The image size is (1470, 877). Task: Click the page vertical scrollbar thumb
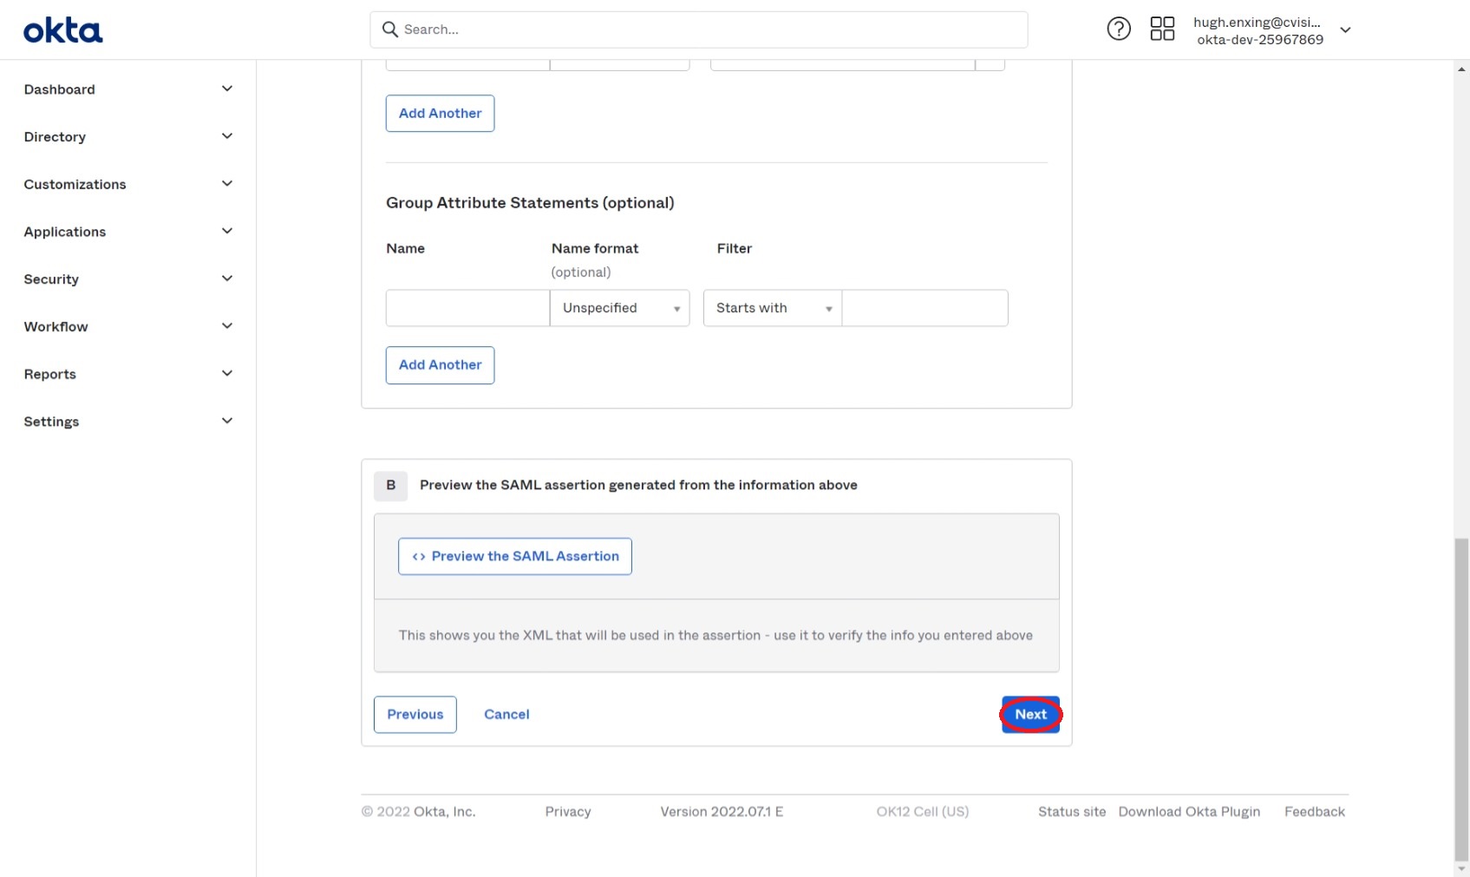pyautogui.click(x=1461, y=694)
